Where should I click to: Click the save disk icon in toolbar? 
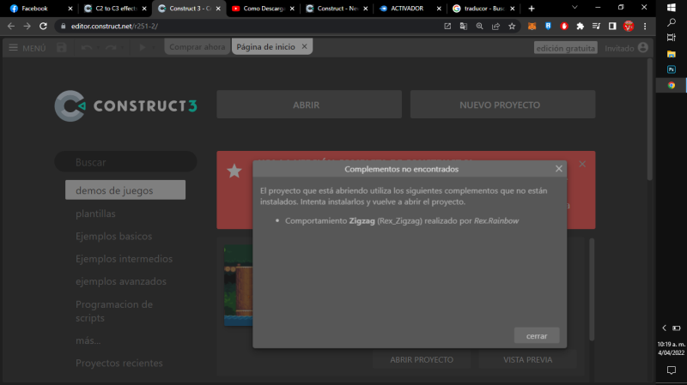point(61,48)
